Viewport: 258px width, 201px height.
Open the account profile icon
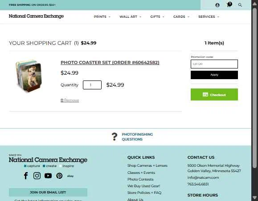tap(217, 5)
